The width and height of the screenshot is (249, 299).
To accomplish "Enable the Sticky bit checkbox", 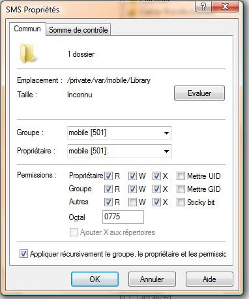I will tap(181, 202).
